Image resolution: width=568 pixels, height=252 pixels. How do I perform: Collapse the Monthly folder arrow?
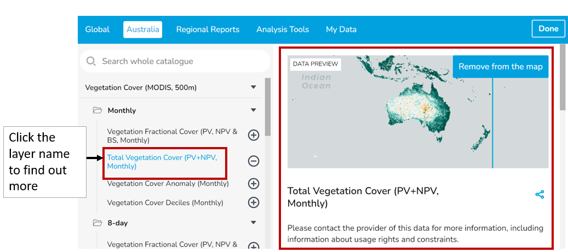coord(253,110)
